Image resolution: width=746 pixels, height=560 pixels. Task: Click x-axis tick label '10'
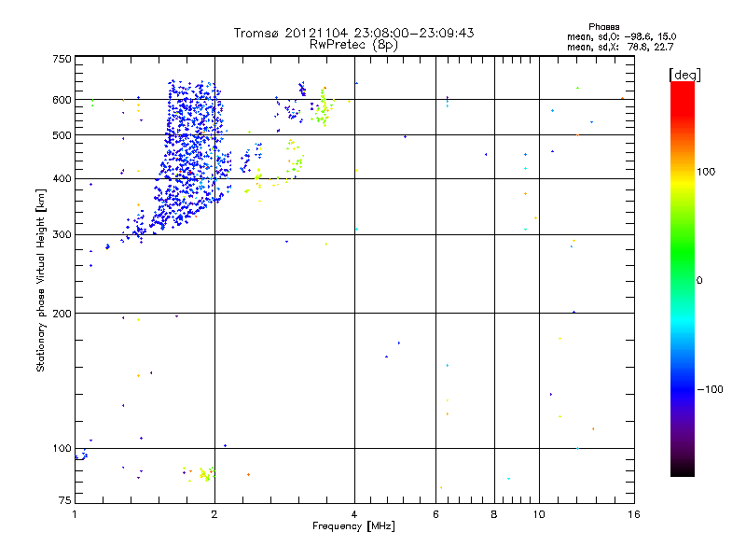pos(539,514)
